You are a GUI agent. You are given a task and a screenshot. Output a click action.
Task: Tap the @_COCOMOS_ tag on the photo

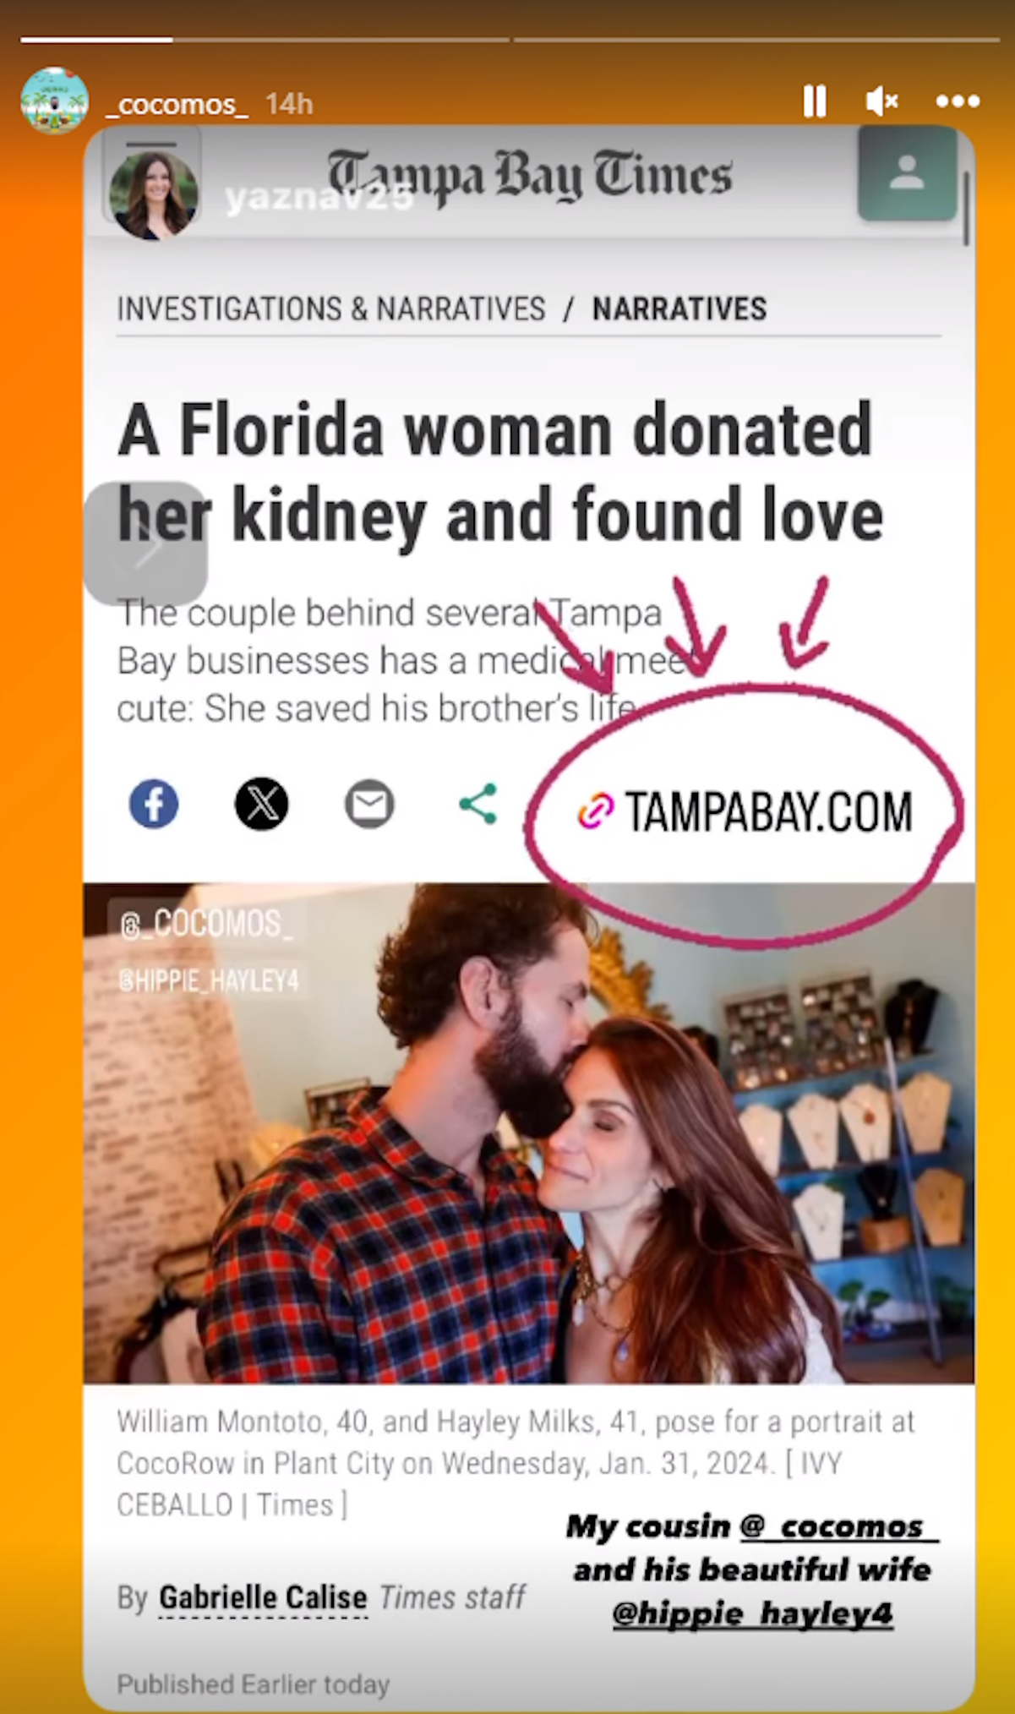pyautogui.click(x=206, y=924)
